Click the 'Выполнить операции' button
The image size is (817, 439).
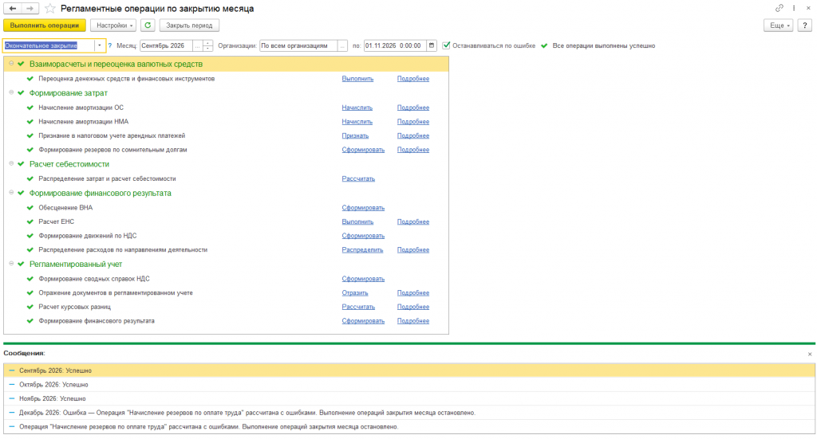pyautogui.click(x=45, y=25)
